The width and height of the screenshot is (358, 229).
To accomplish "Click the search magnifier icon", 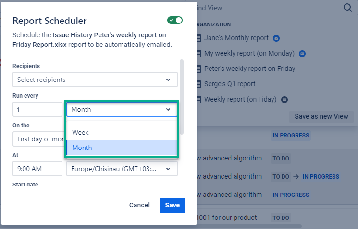I will tap(348, 8).
